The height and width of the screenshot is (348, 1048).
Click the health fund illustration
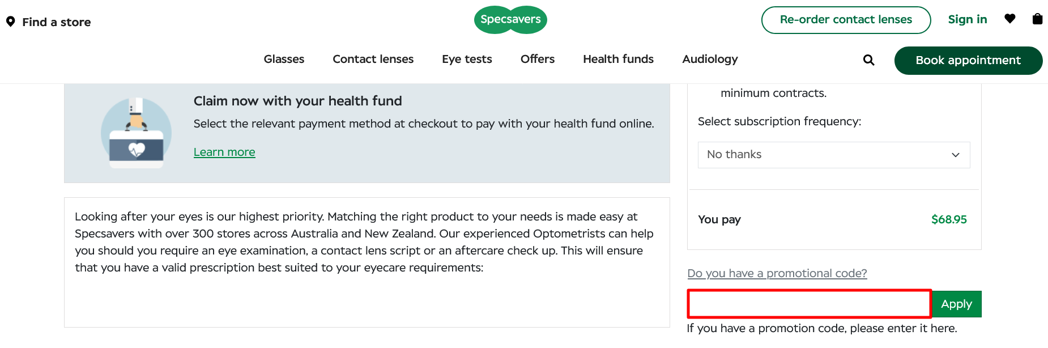point(136,133)
